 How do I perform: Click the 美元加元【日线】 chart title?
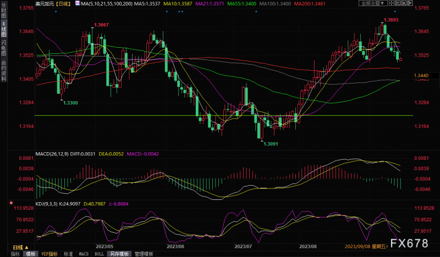[53, 4]
